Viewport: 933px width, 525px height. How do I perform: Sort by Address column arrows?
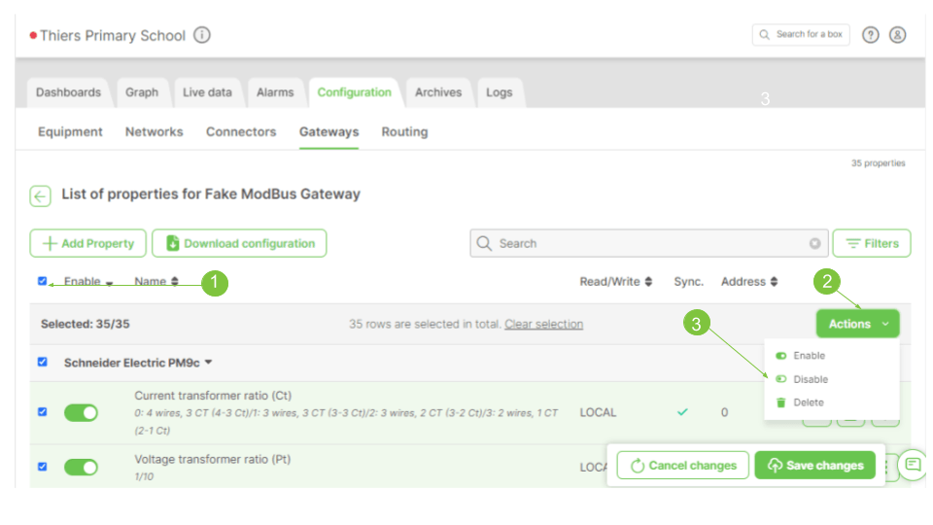pyautogui.click(x=774, y=282)
